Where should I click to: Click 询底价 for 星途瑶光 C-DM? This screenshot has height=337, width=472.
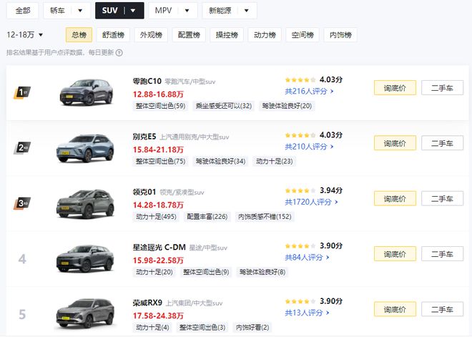[395, 254]
